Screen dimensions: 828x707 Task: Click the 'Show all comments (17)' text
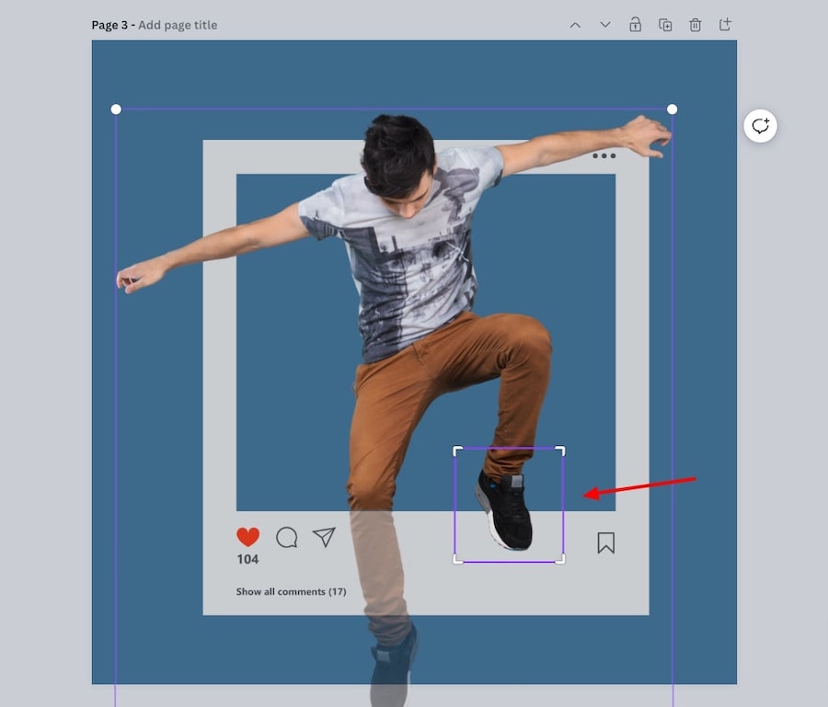[291, 591]
